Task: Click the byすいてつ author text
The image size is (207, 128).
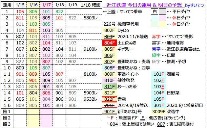Action: (x=194, y=5)
